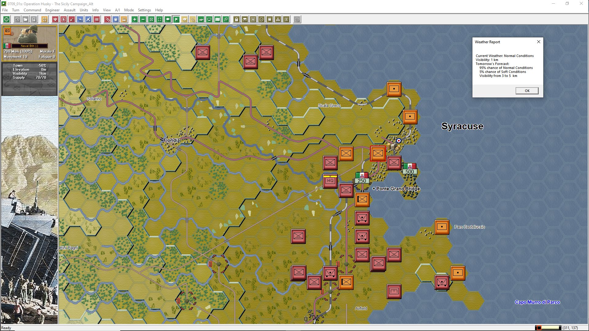Open the A/I menu
The height and width of the screenshot is (331, 589).
(x=117, y=10)
